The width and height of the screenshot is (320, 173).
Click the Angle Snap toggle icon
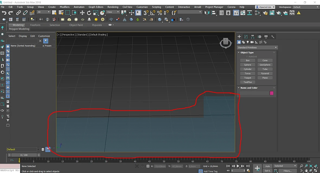[153, 13]
